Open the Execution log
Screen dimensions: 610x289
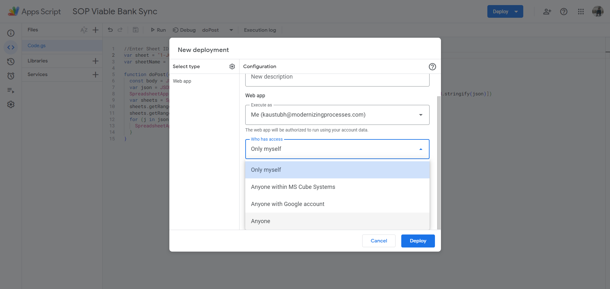260,30
